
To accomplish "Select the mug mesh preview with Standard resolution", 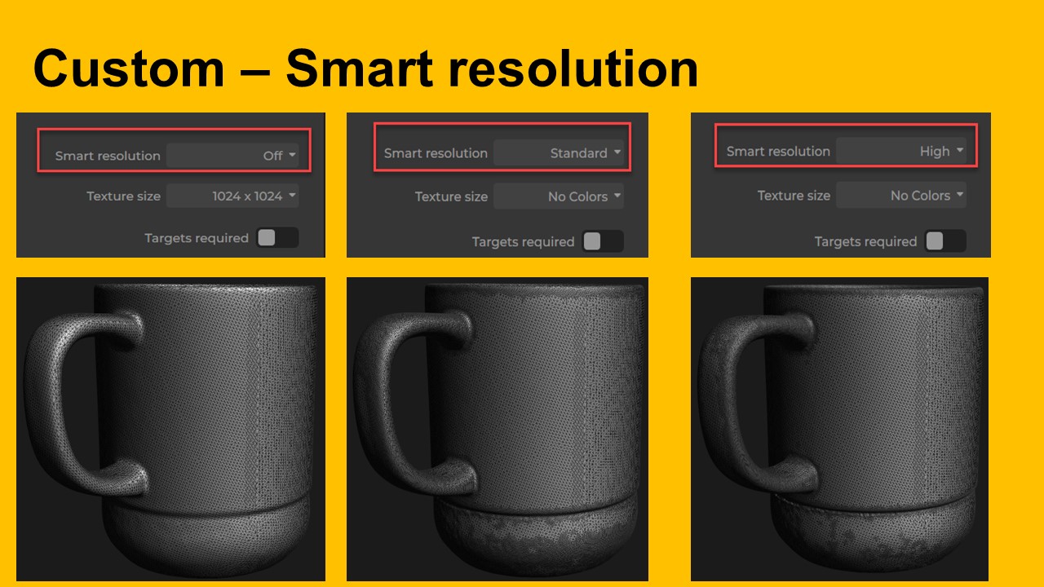I will (x=498, y=429).
